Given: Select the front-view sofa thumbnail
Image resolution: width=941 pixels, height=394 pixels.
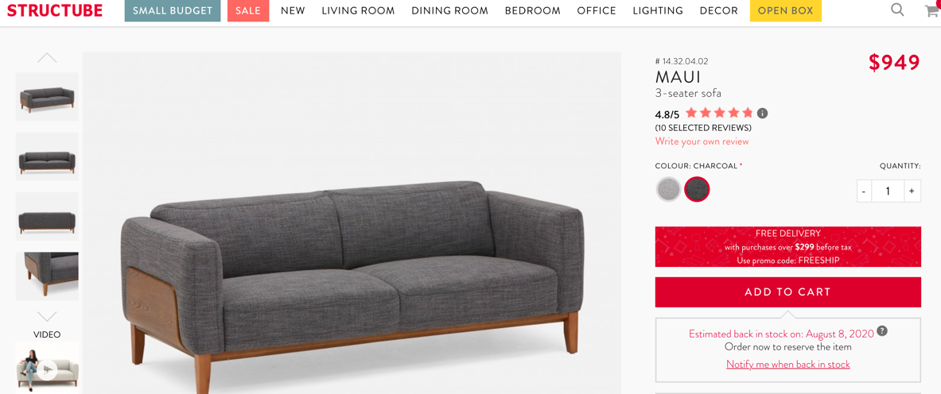Looking at the screenshot, I should point(47,156).
